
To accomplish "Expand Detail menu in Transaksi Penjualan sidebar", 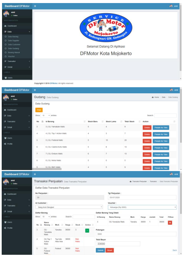I will (x=17, y=212).
